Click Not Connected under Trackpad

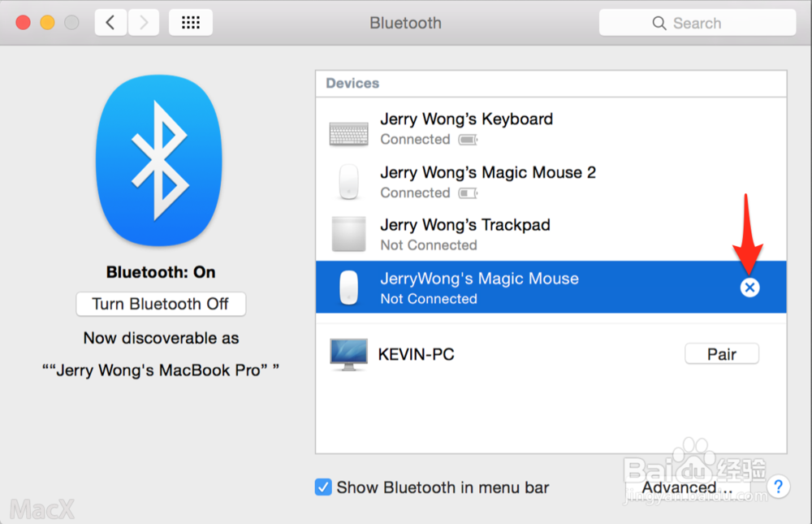(429, 245)
